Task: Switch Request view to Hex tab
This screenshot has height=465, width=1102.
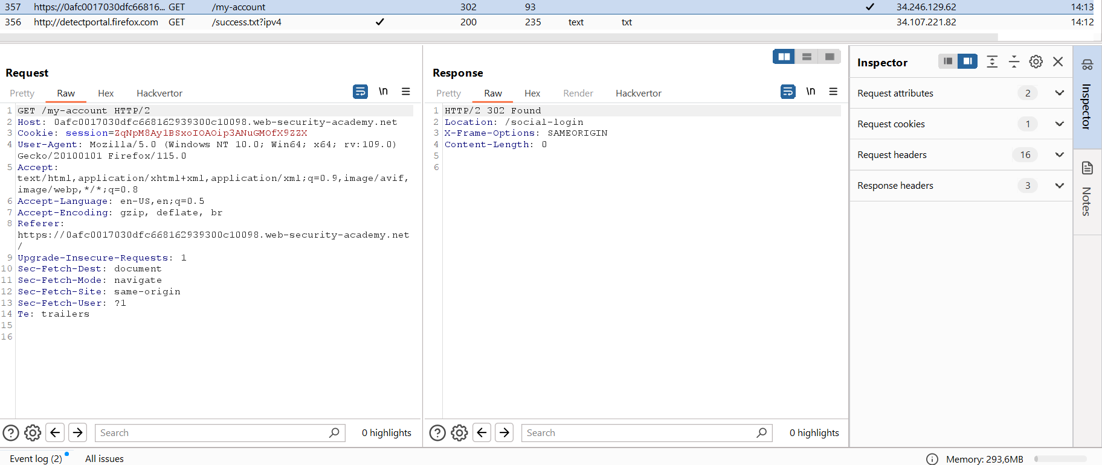Action: [x=106, y=93]
